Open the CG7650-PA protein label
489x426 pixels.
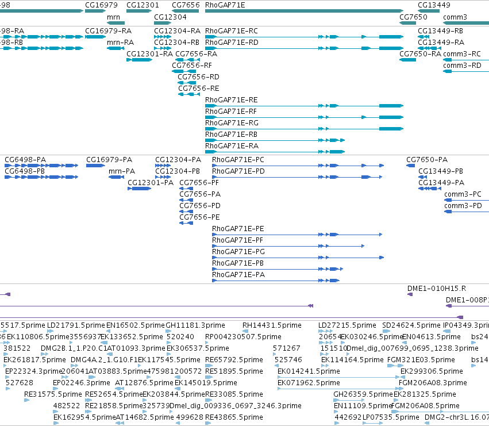coord(427,160)
